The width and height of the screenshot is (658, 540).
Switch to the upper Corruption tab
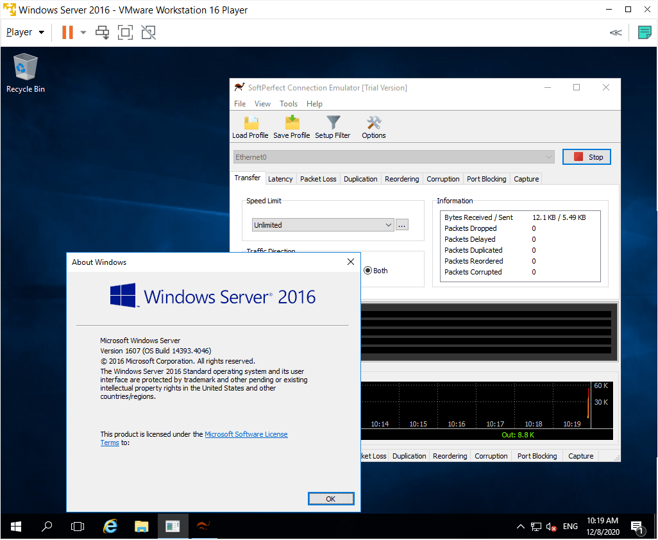pos(443,179)
